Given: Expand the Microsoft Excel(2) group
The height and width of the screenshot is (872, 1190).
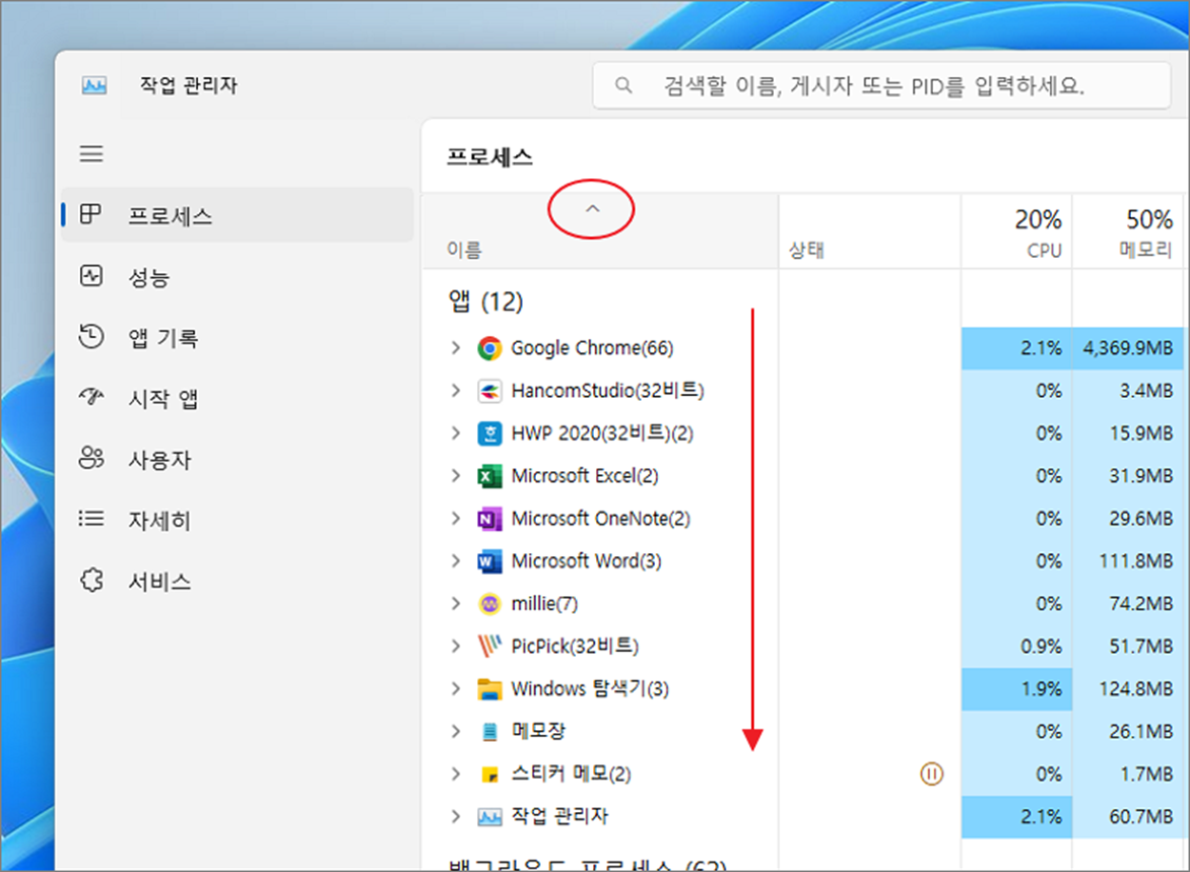Looking at the screenshot, I should click(x=455, y=476).
